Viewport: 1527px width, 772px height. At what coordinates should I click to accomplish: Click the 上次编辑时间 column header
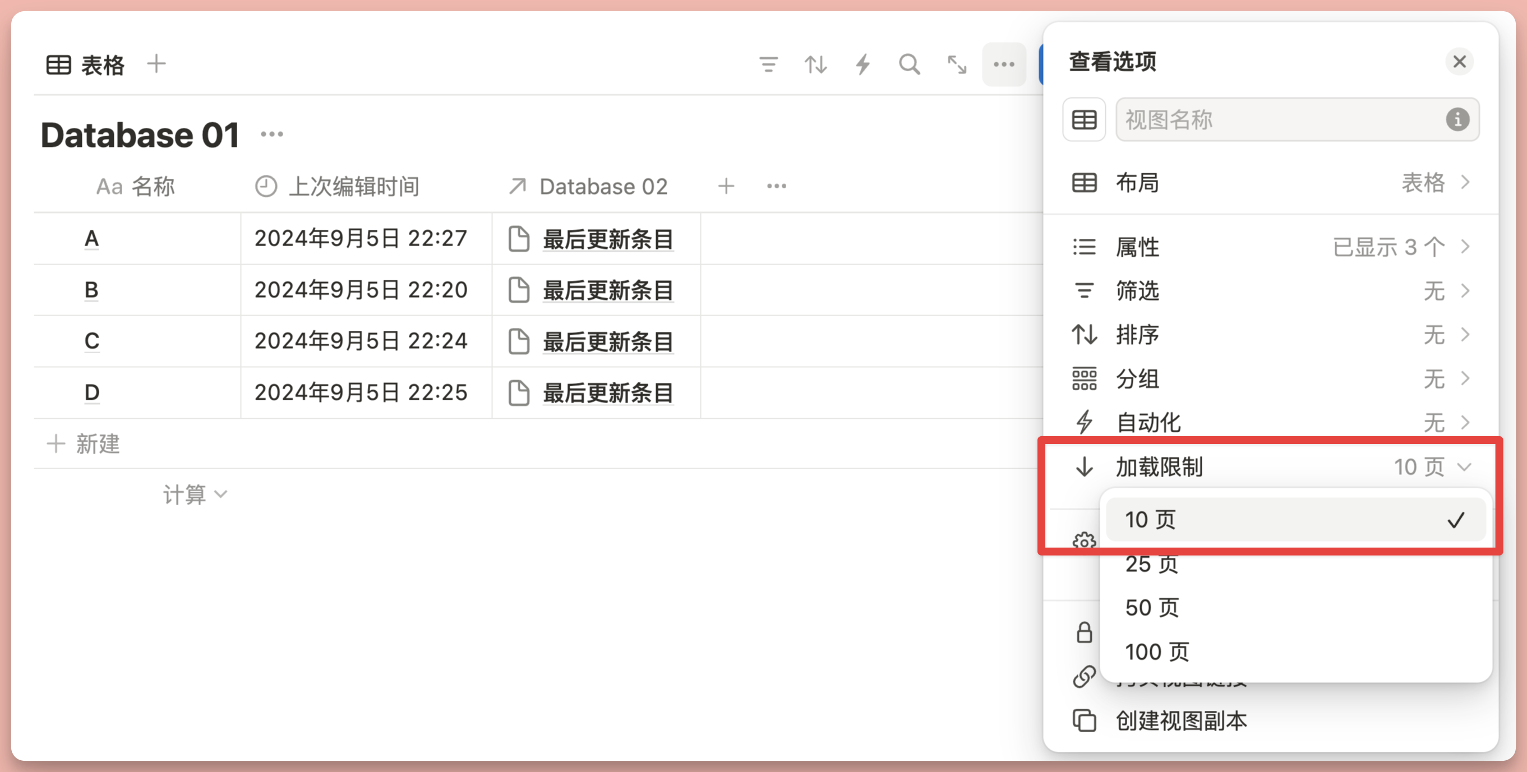(337, 186)
